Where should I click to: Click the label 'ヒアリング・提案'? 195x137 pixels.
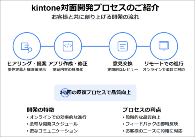click(27, 64)
